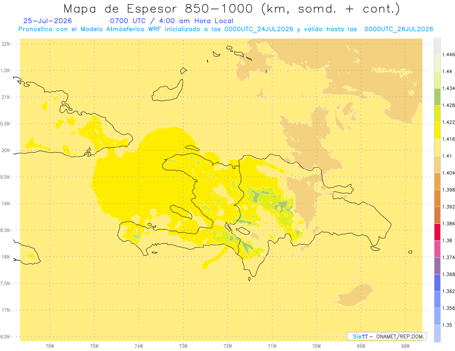
Task: Click the initialization time '0000UTC_24JUL2026'
Action: tap(259, 29)
